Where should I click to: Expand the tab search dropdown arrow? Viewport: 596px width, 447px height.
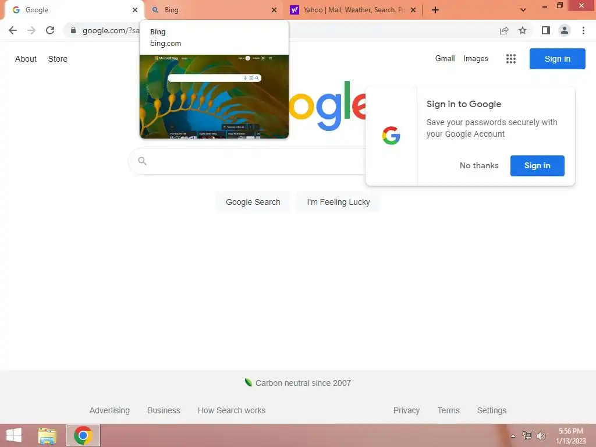coord(523,10)
